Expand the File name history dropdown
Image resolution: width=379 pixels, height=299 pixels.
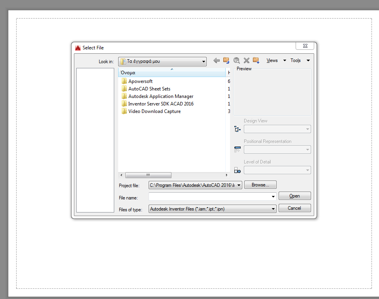[x=273, y=197]
